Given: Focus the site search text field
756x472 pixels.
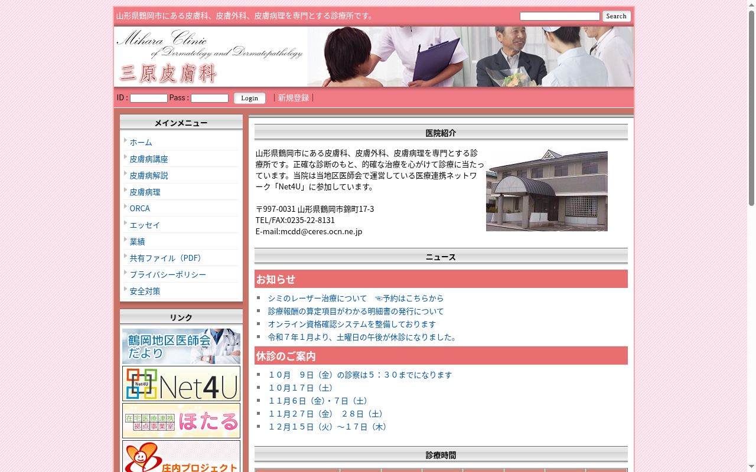Looking at the screenshot, I should [x=559, y=17].
